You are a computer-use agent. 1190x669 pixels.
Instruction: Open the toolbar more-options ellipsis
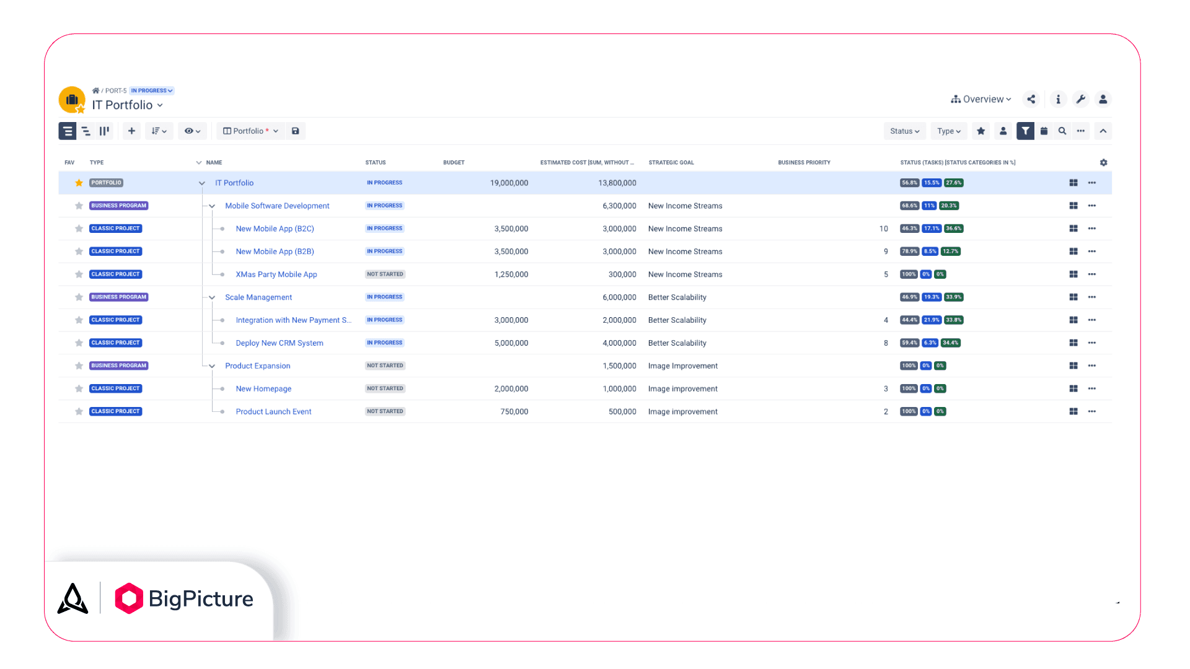[x=1081, y=131]
